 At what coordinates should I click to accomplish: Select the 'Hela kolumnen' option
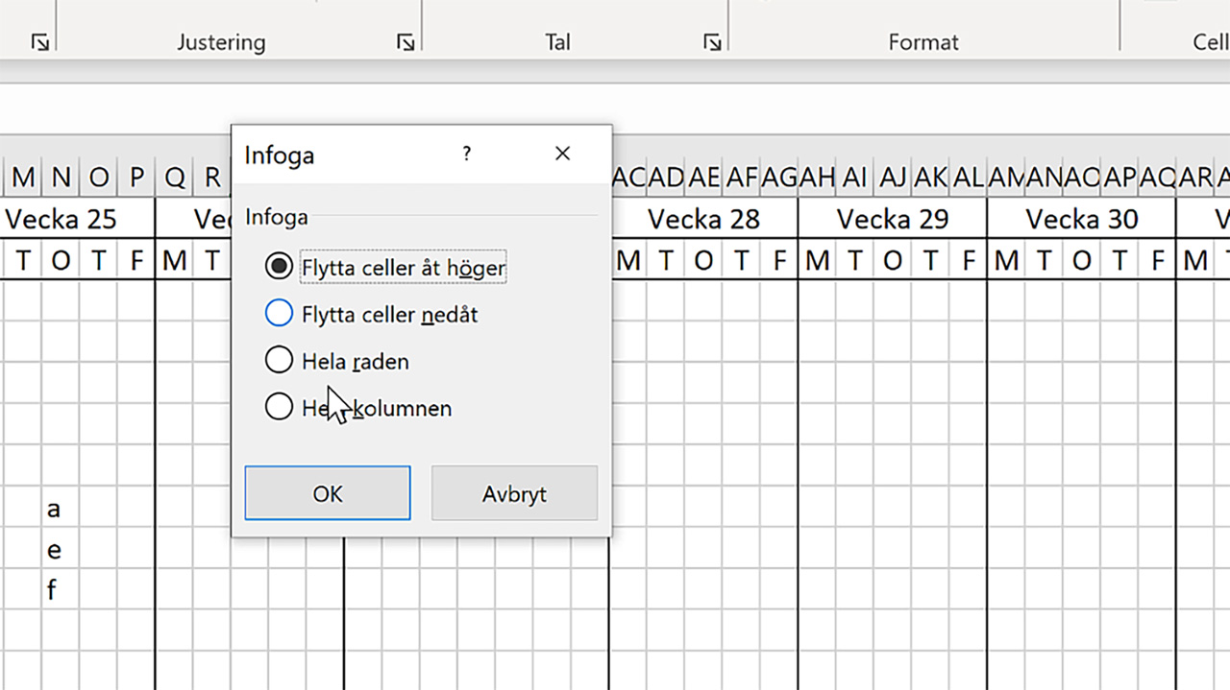point(279,407)
